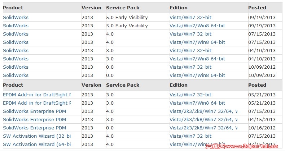The height and width of the screenshot is (151, 285).
Task: Select SolidWorks SP4.0 Vista/Win7/Win8 64-bit edition link
Action: 197,42
